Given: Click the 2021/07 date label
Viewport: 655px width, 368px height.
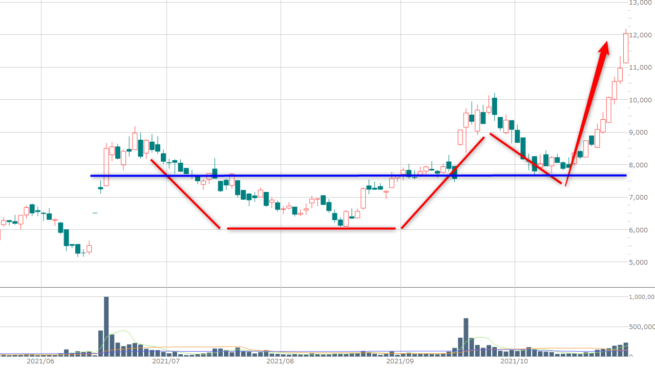Looking at the screenshot, I should (x=166, y=361).
